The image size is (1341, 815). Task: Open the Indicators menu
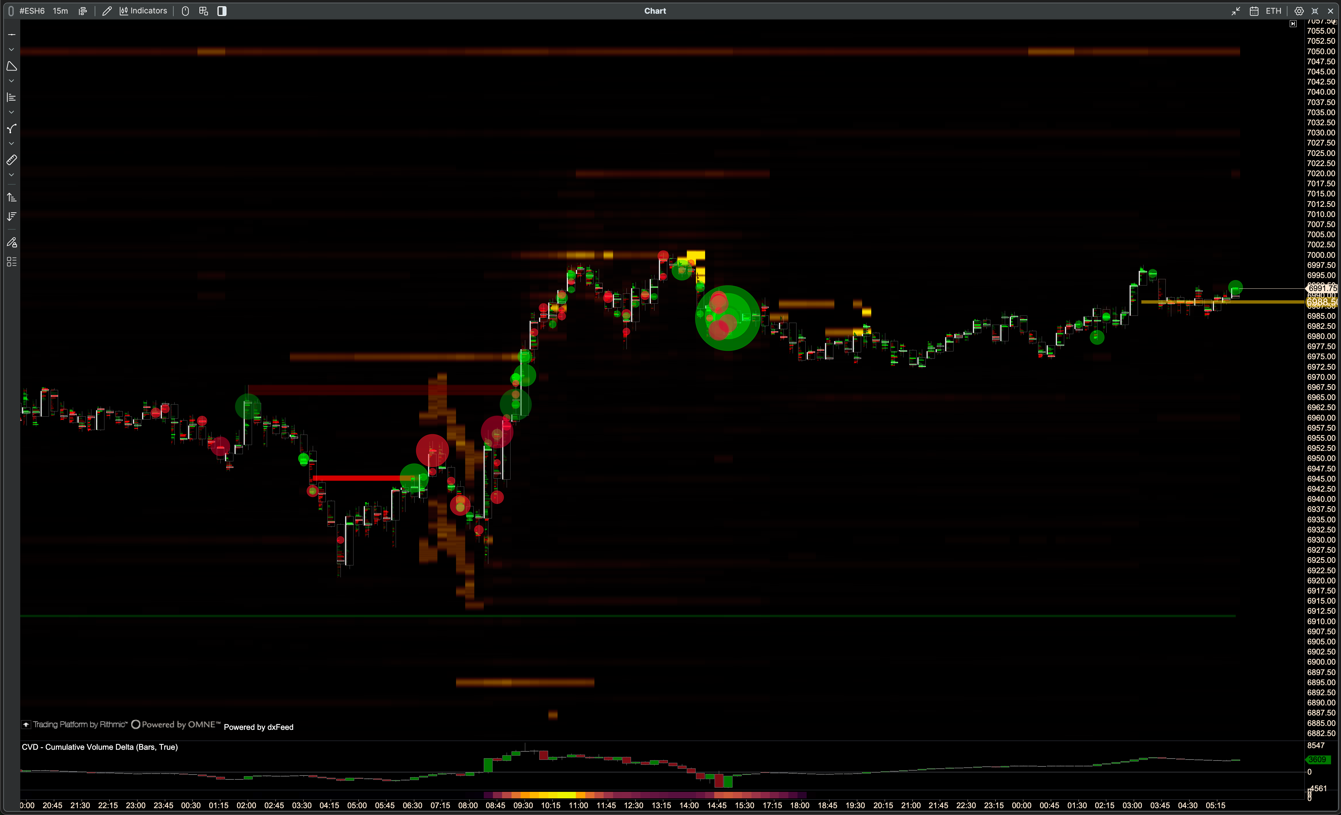144,11
